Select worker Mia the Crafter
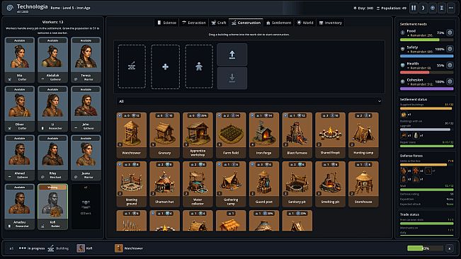461x259 pixels. tap(19, 60)
